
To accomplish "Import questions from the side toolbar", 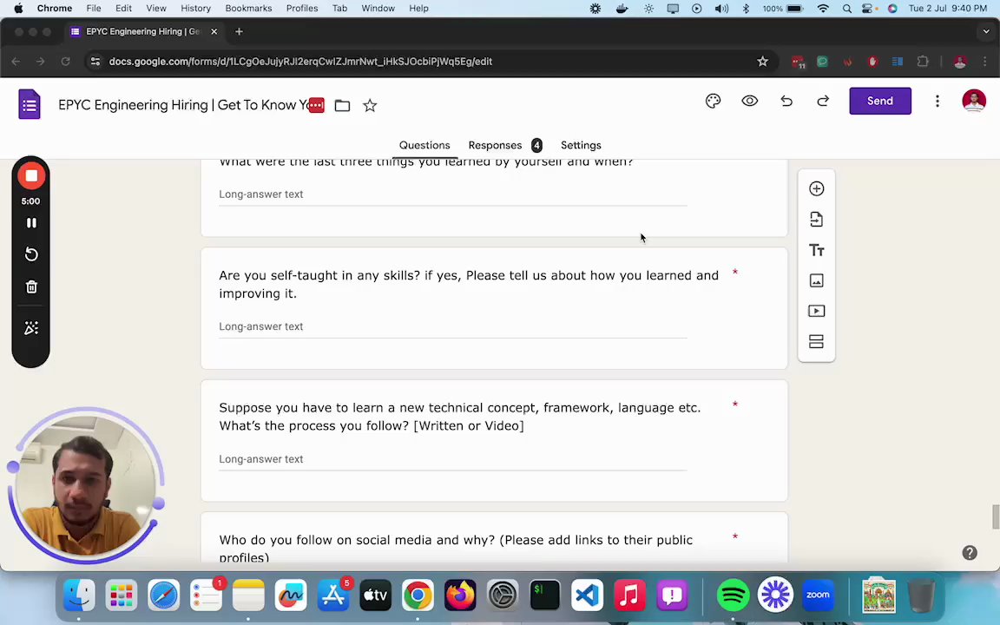I will (x=816, y=220).
